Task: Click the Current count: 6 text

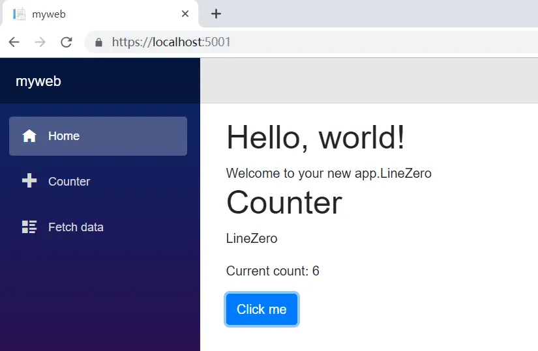Action: click(x=273, y=271)
